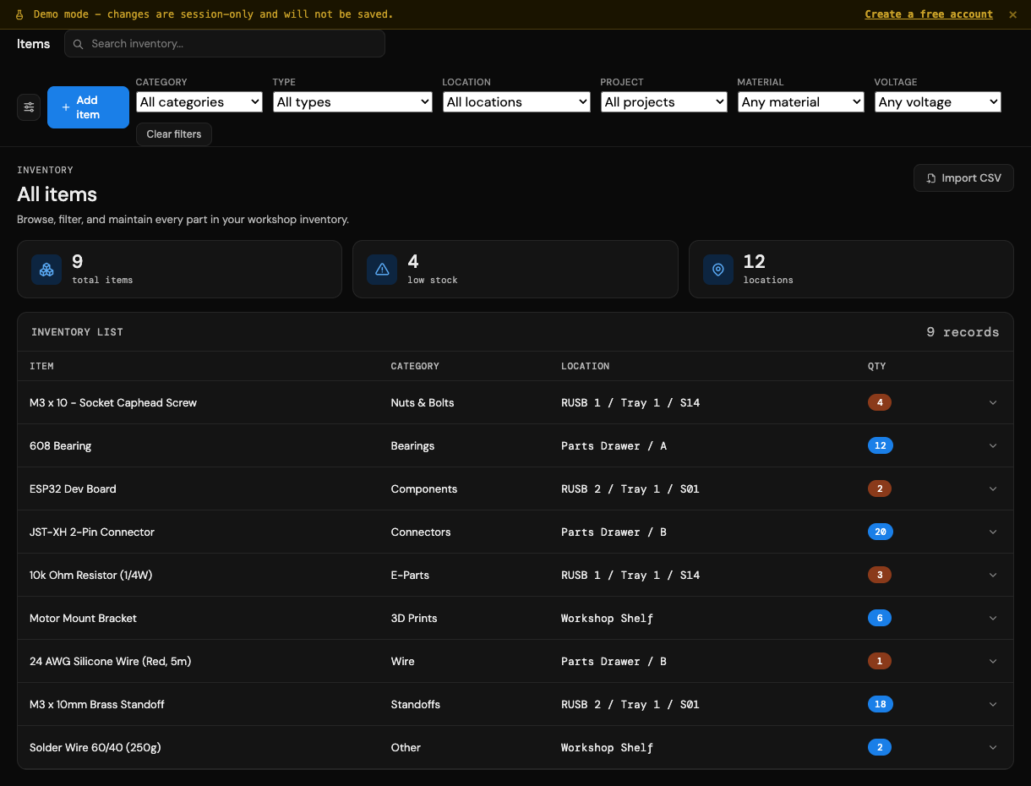
Task: Click the 9 records count label
Action: [963, 332]
